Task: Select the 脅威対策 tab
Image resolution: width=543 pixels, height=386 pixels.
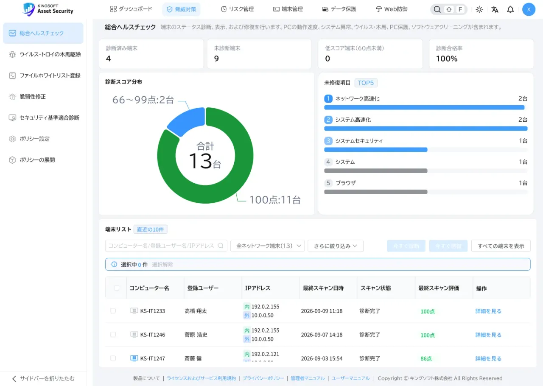Action: [x=182, y=9]
